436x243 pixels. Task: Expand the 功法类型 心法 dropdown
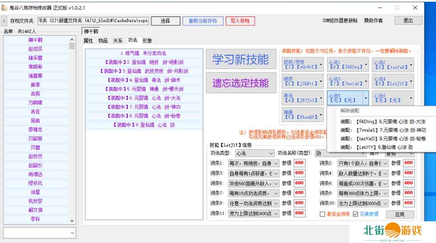271,153
